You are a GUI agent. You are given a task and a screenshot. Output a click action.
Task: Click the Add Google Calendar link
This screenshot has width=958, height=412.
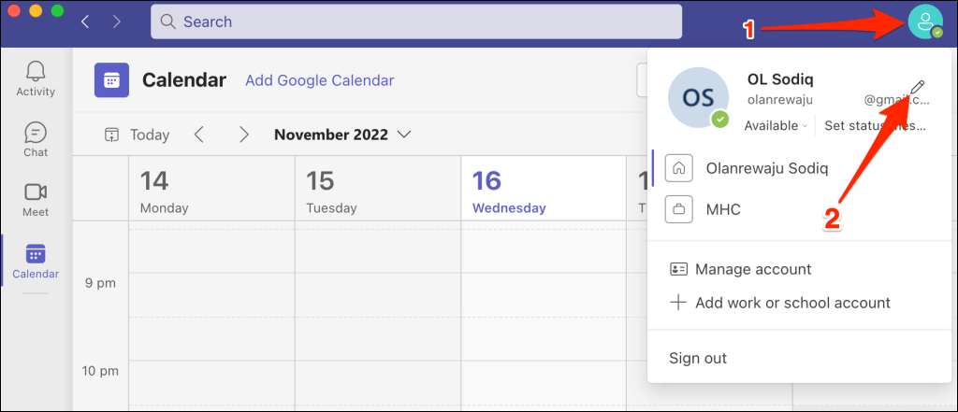pyautogui.click(x=319, y=80)
